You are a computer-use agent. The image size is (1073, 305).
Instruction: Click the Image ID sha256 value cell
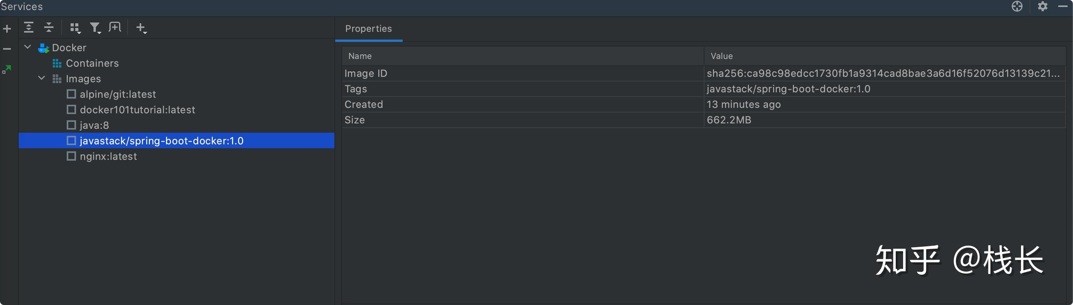(x=883, y=73)
